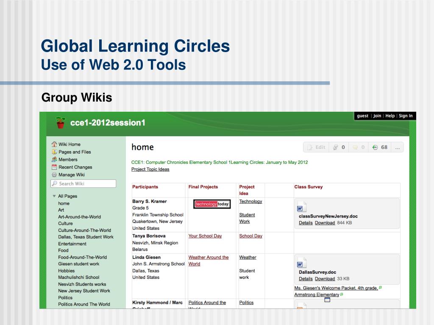Viewport: 434px width, 325px height.
Task: Click Details for DallasSurvey.doc
Action: 306,278
